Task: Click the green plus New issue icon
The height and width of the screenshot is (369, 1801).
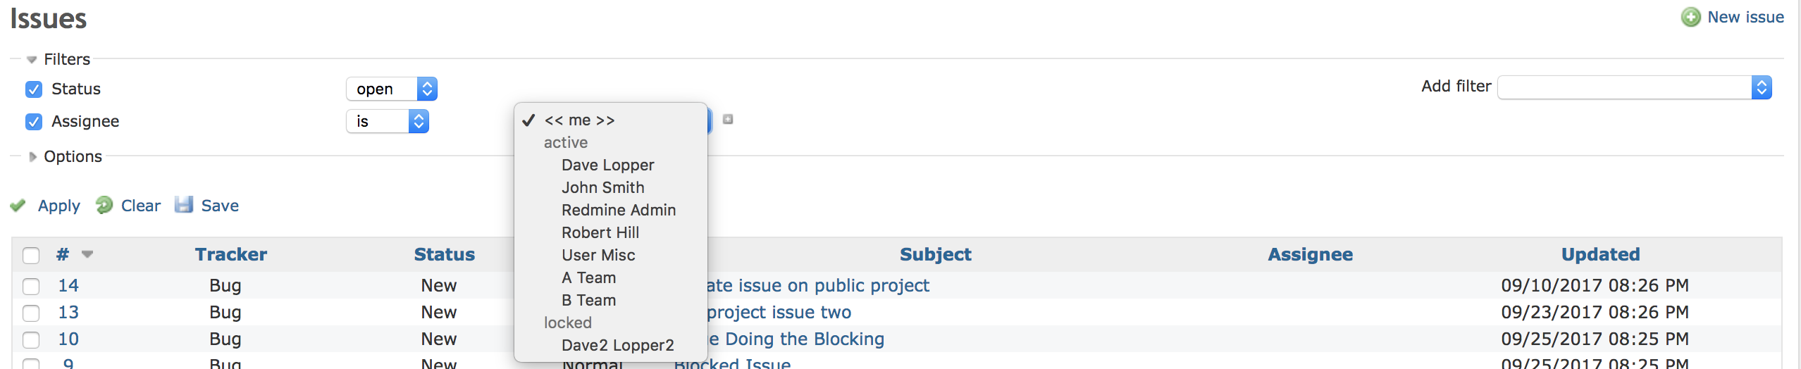Action: pos(1690,17)
